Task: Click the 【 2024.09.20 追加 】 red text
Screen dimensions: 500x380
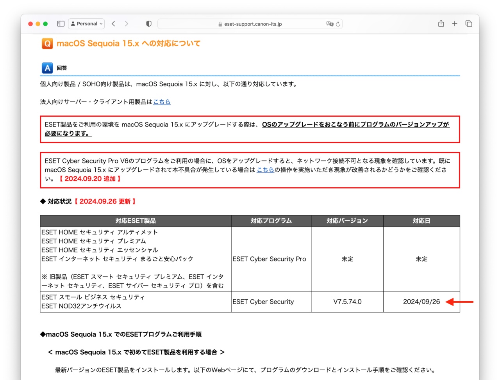Action: 90,179
